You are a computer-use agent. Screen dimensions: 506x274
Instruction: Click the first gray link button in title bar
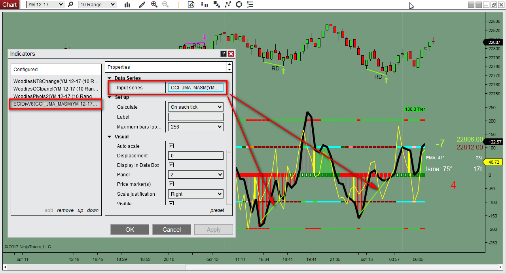471,5
